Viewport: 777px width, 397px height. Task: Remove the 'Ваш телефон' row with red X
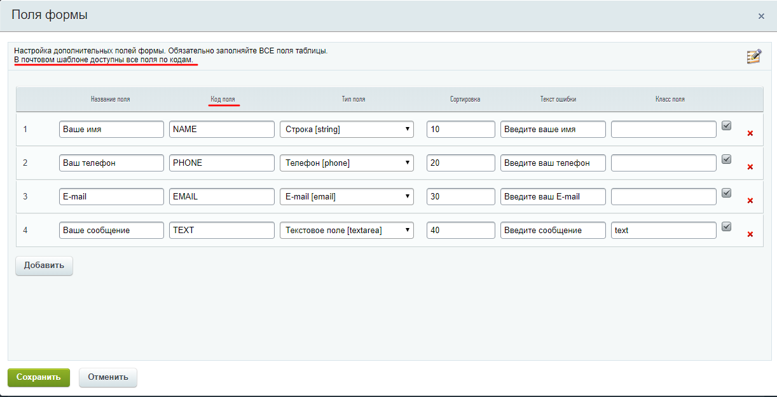[750, 167]
